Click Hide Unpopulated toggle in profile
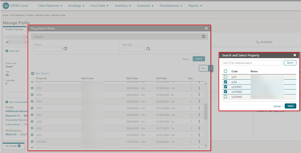Image resolution: width=301 pixels, height=153 pixels. tap(16, 102)
